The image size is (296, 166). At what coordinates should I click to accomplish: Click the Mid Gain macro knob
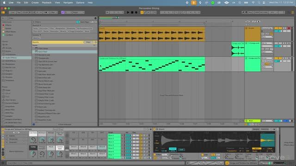[x=42, y=140]
